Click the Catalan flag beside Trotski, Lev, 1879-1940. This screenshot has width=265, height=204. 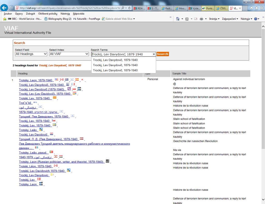[55, 97]
